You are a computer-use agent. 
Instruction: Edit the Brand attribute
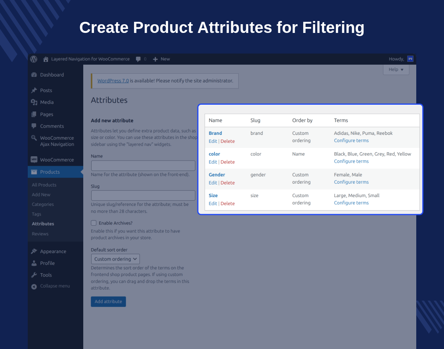[212, 141]
